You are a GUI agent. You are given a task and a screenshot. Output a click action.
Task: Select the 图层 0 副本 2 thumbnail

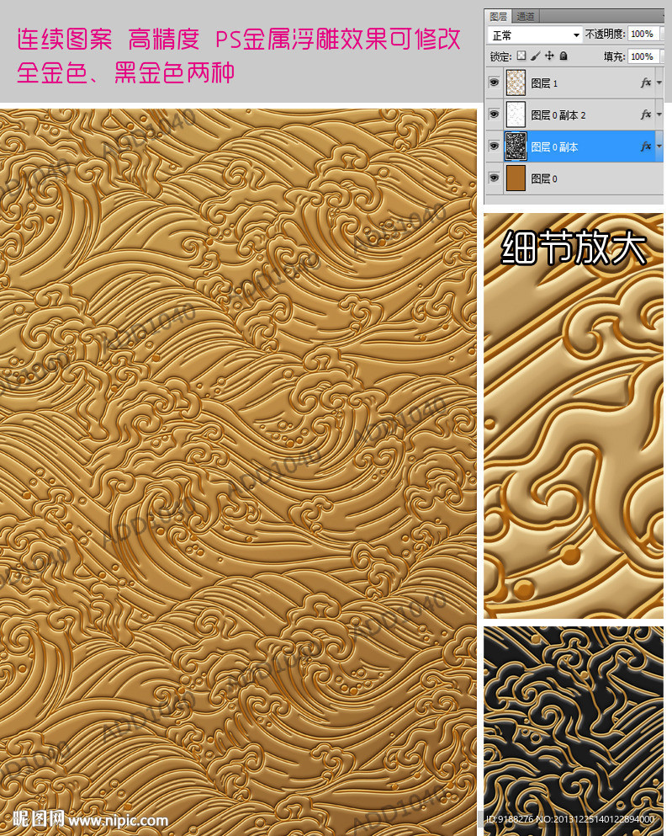pyautogui.click(x=516, y=114)
